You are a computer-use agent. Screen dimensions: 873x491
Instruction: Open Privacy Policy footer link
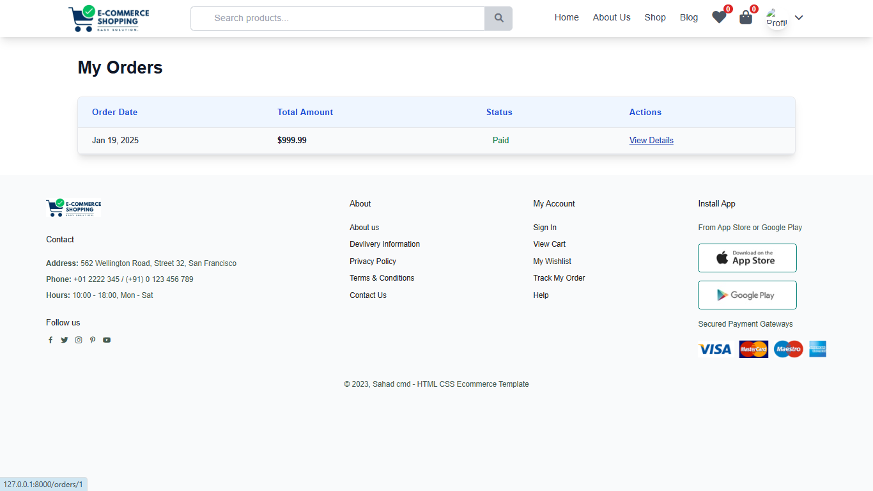(373, 261)
